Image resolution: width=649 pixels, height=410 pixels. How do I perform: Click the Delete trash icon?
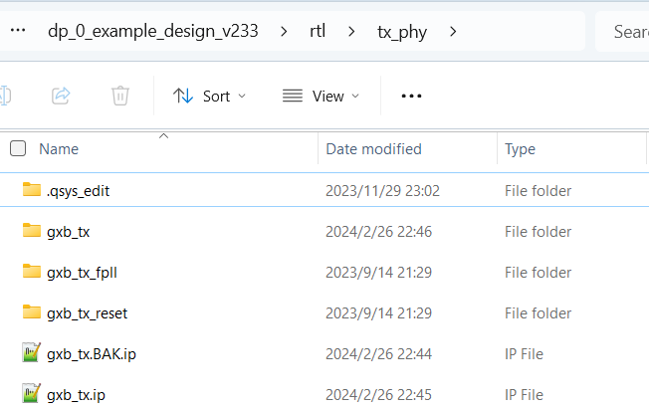(x=120, y=96)
